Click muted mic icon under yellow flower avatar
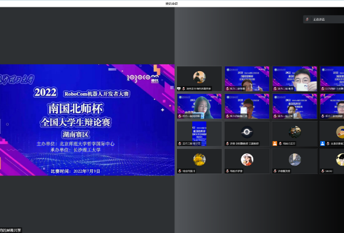This screenshot has width=344, height=233. [x=179, y=171]
